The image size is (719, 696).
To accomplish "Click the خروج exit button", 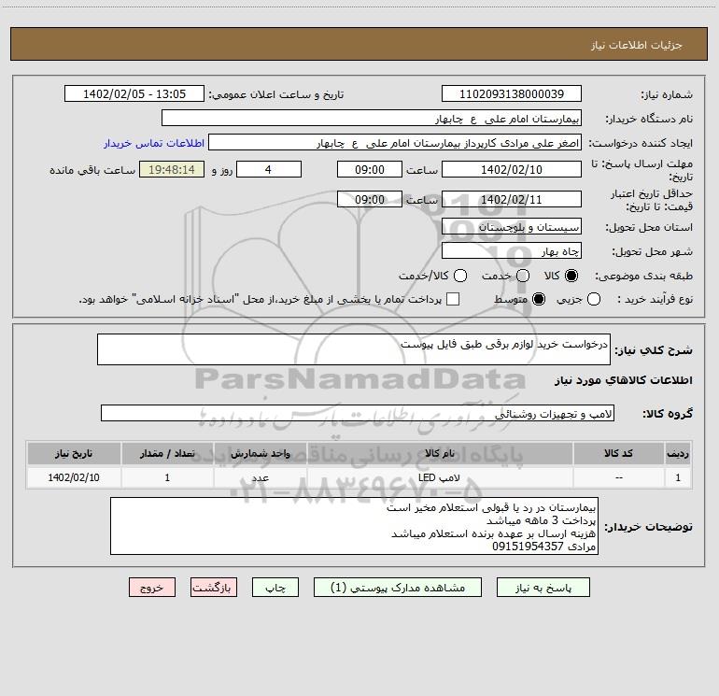I will 152,588.
